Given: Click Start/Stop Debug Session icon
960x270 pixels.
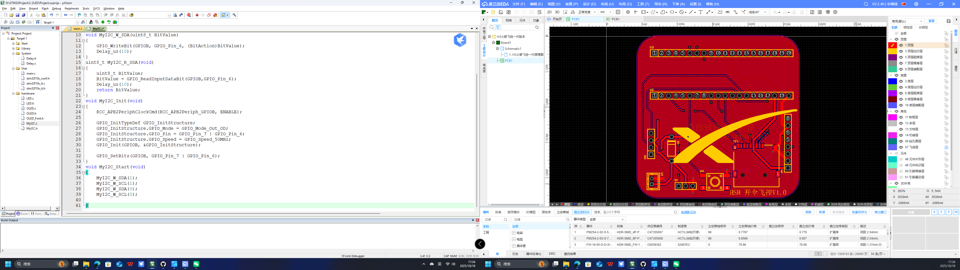Looking at the screenshot, I should [189, 15].
